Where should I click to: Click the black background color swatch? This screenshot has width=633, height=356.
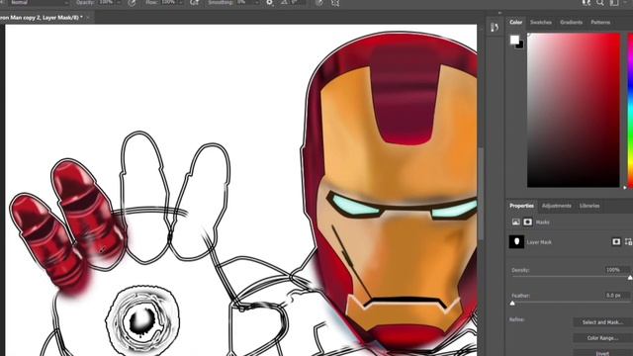(521, 45)
